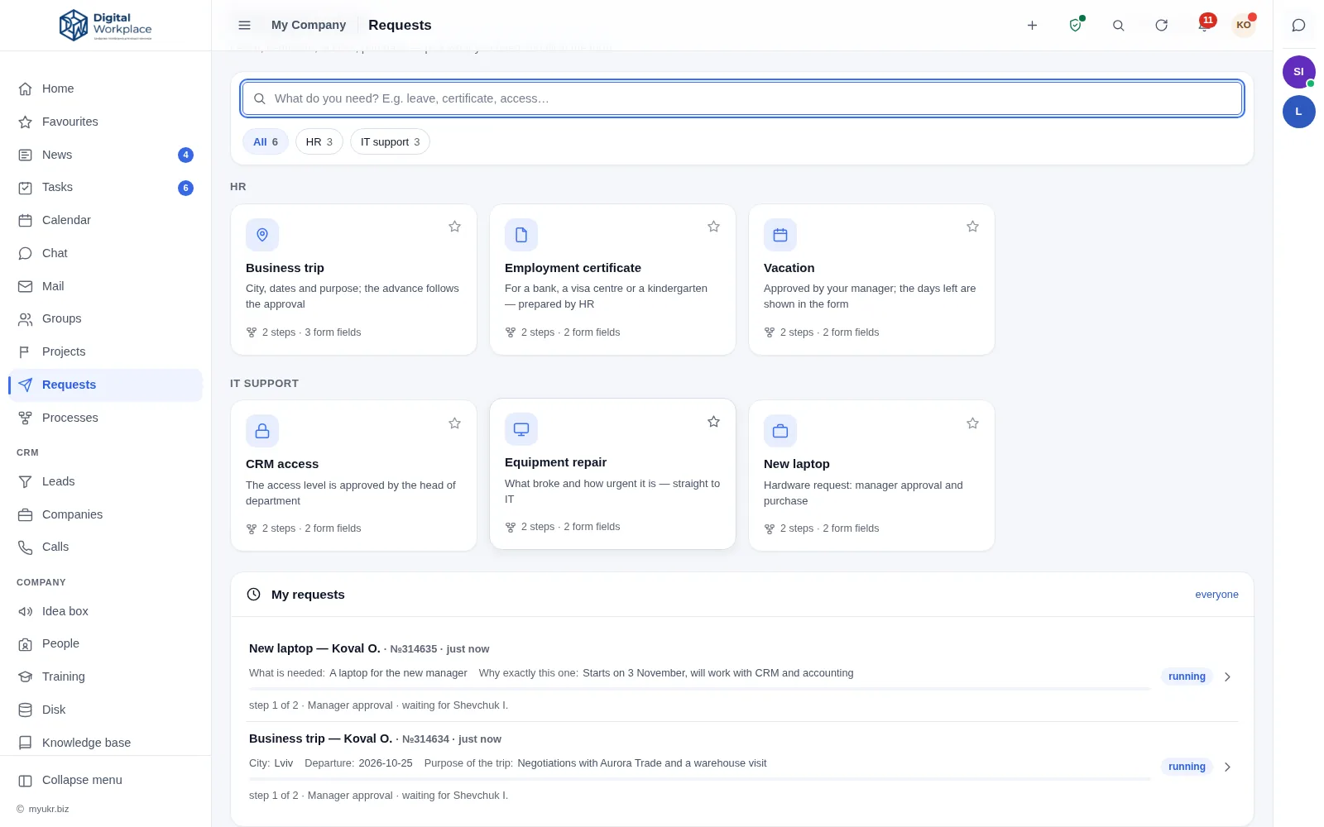This screenshot has height=827, width=1324.
Task: Star the Vacation request card
Action: coord(972,227)
